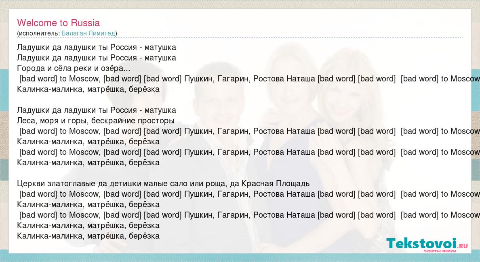The height and width of the screenshot is (262, 480).
Task: Click the '.RU' part of the logo
Action: coord(463,245)
